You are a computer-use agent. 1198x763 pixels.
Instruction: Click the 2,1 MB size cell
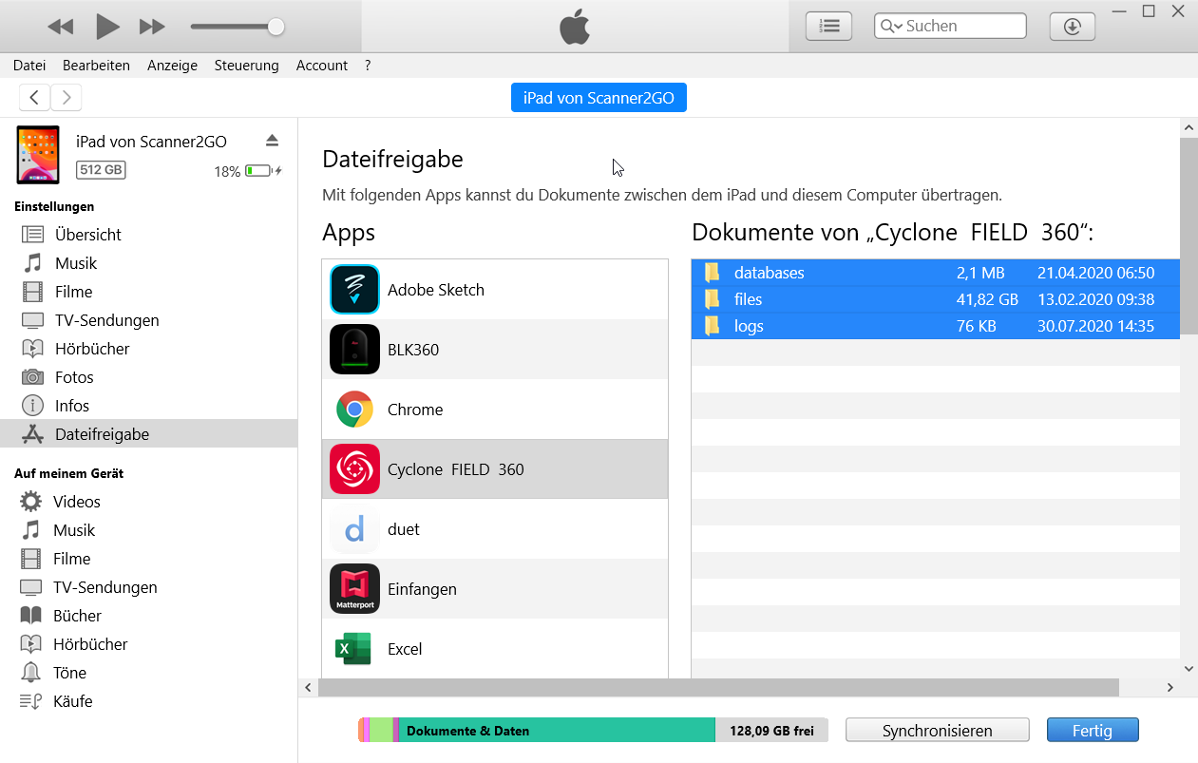click(x=980, y=273)
